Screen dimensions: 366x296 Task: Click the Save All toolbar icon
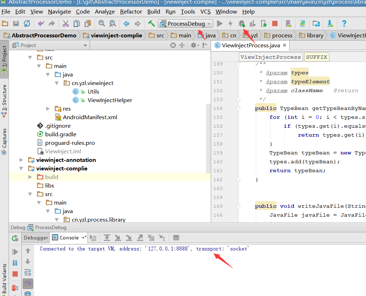pos(16,23)
